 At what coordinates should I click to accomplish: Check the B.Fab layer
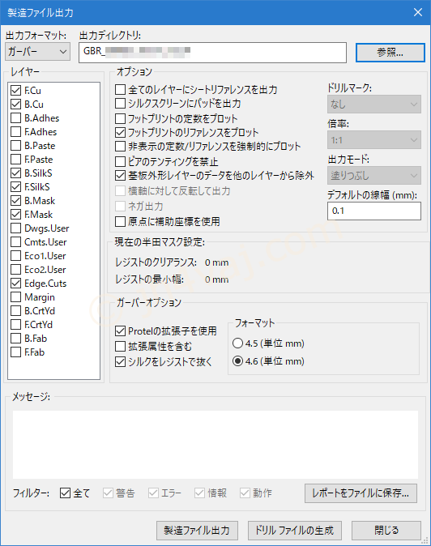15,339
